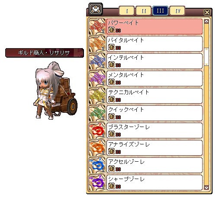Click the purple メンタルベイト scroll icon
The height and width of the screenshot is (199, 216).
[x=97, y=78]
